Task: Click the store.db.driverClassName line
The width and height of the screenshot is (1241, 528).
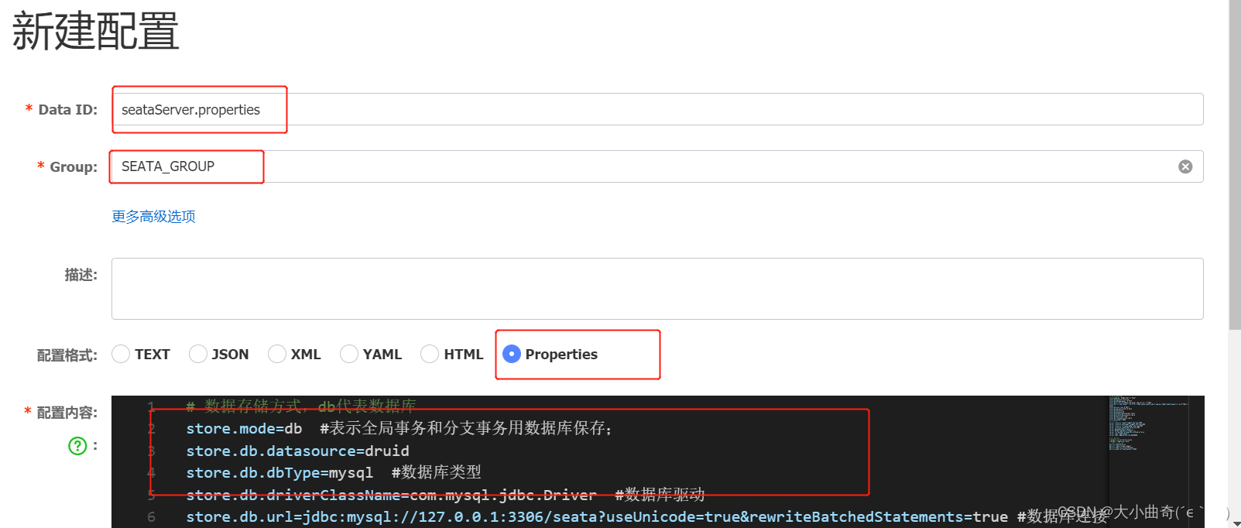Action: tap(445, 495)
